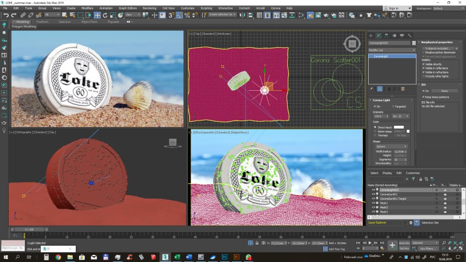The width and height of the screenshot is (466, 262).
Task: Click the Auto Key button
Action: [404, 243]
